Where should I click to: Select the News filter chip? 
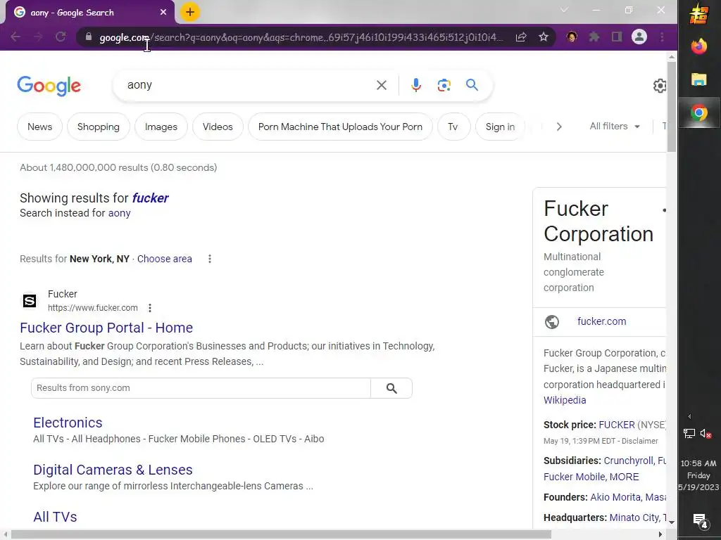[39, 127]
